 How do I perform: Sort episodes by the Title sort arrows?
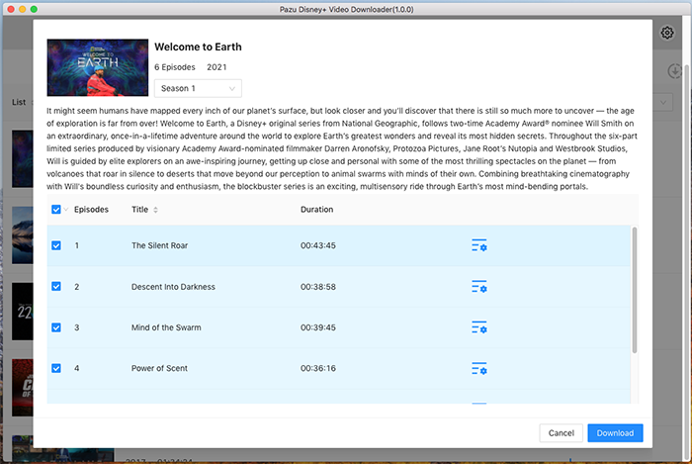pyautogui.click(x=155, y=210)
